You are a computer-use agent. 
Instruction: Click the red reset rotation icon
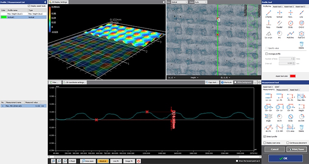[x=139, y=161]
